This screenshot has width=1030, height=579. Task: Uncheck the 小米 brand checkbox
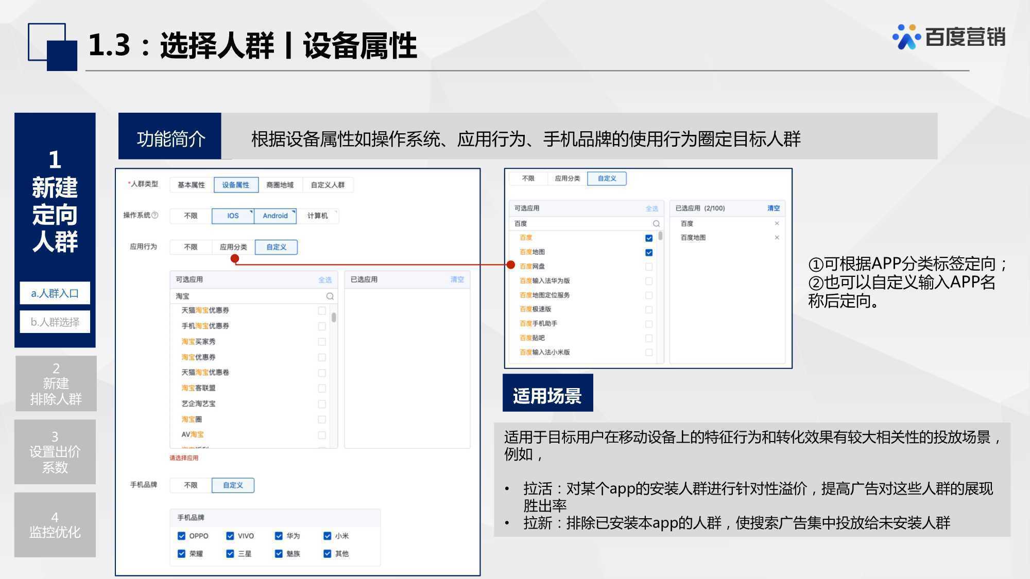327,536
